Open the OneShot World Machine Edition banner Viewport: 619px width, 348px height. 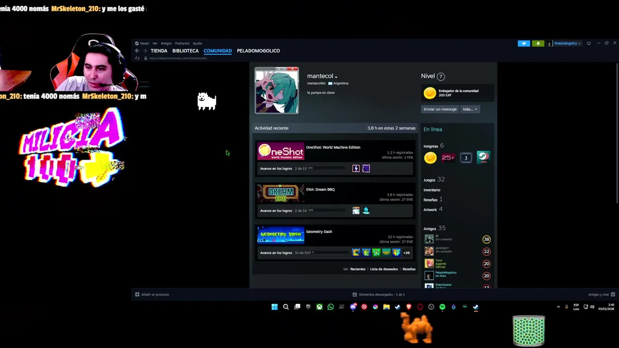coord(280,151)
